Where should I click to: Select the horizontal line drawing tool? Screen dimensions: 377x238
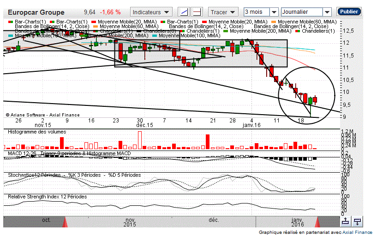pos(197,12)
